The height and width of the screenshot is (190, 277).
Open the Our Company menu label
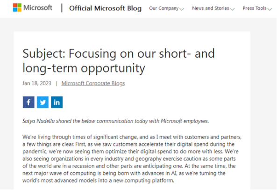[x=164, y=8]
